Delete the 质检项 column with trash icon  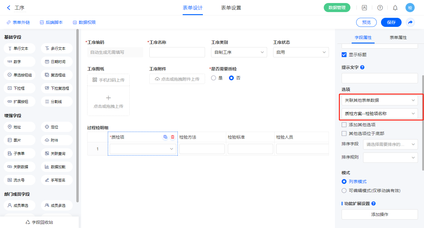coord(173,137)
